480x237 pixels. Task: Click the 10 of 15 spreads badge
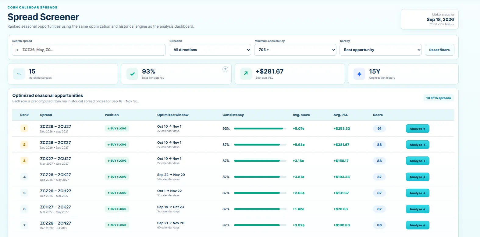click(x=439, y=98)
